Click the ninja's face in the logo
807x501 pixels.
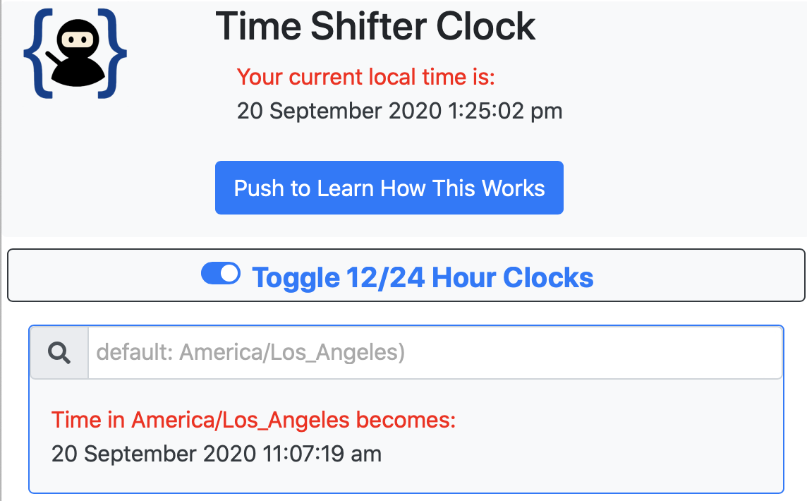(x=75, y=42)
